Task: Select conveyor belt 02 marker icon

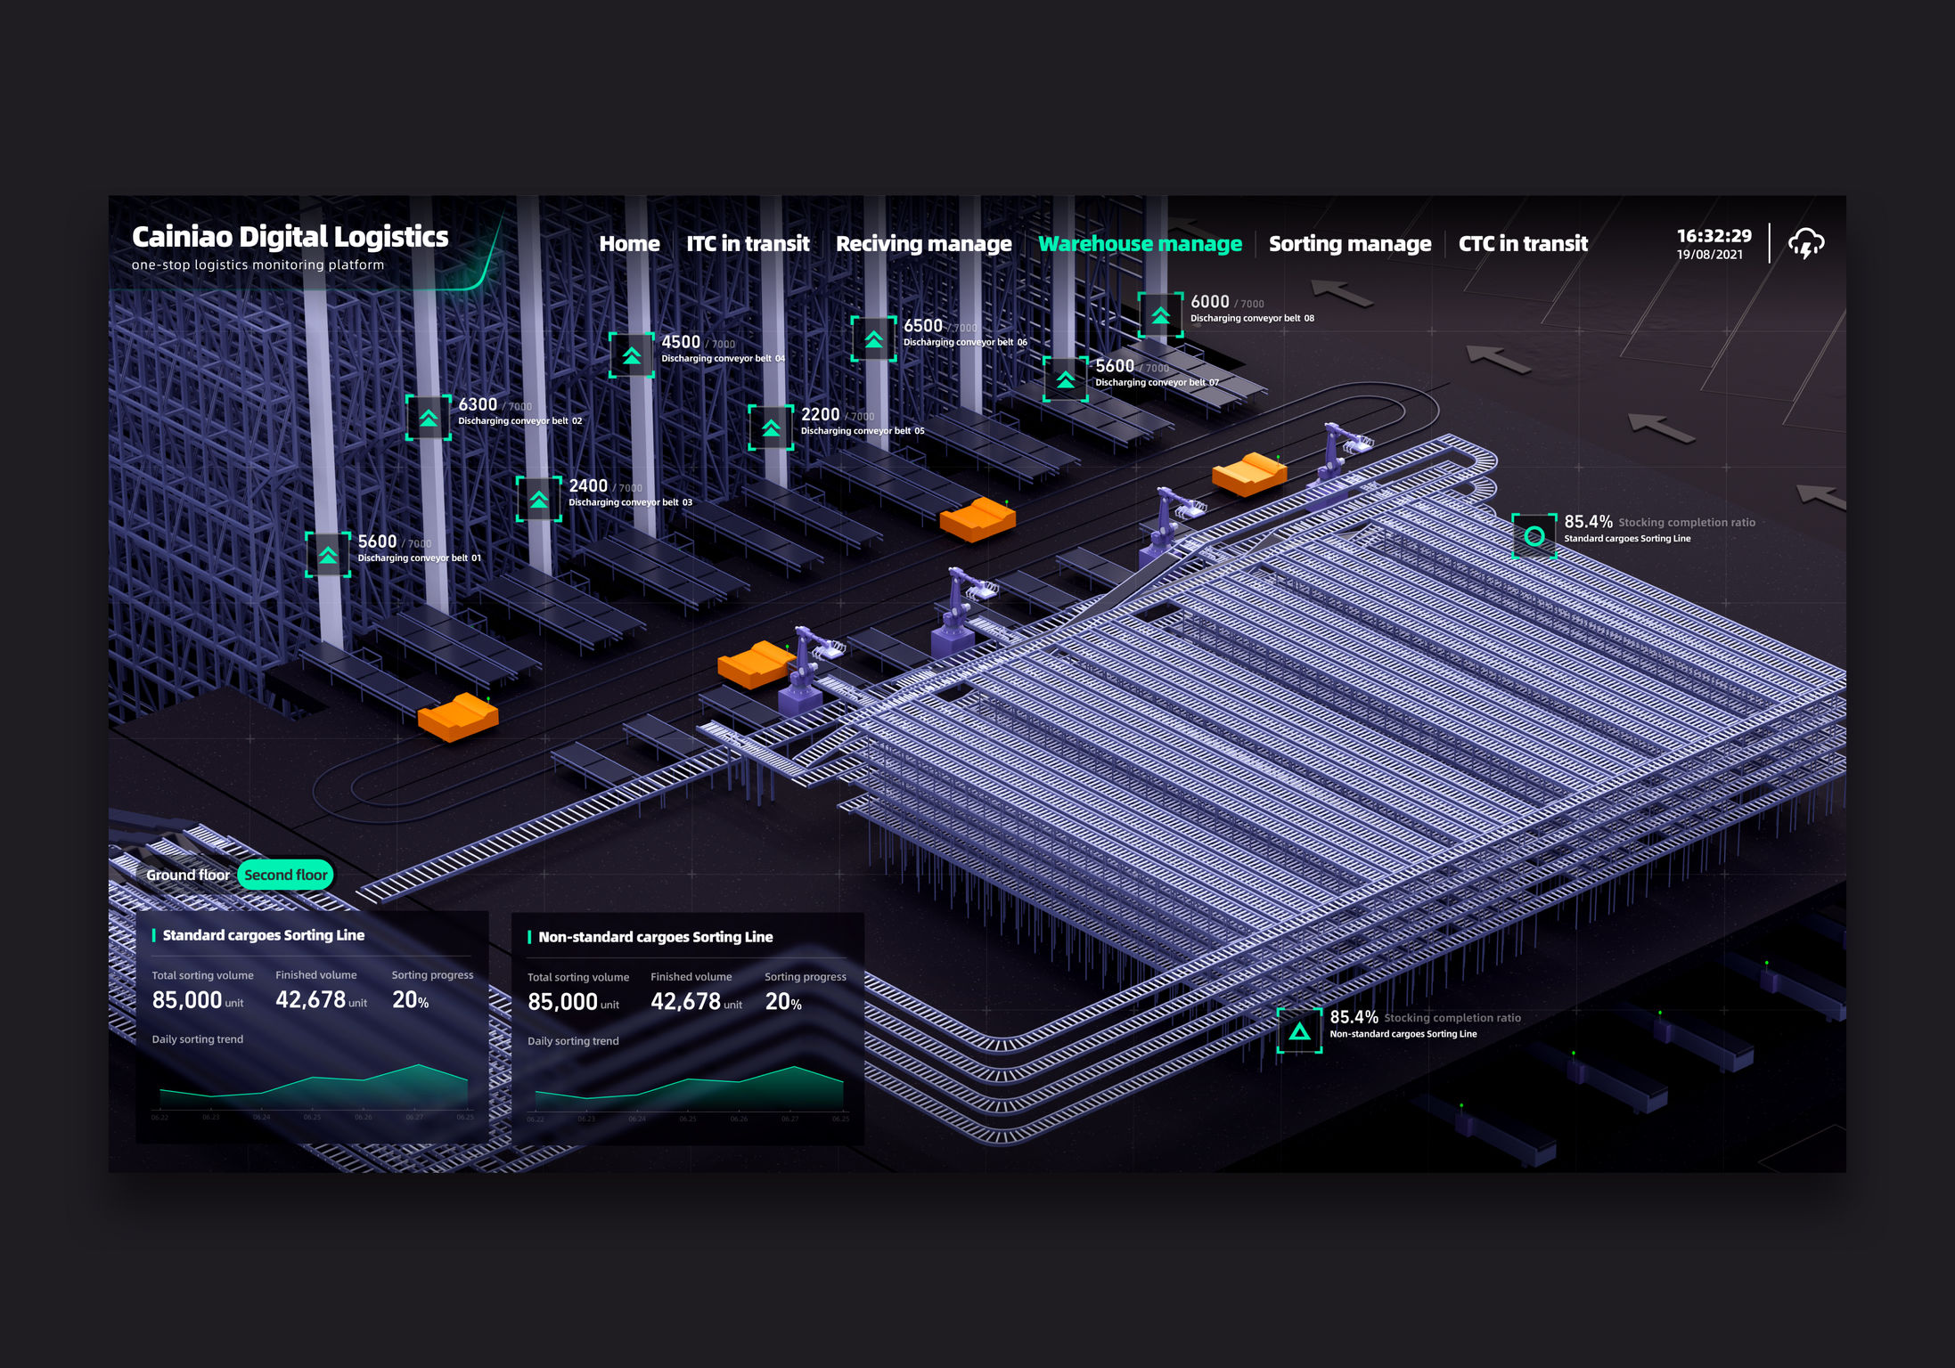Action: pos(429,418)
